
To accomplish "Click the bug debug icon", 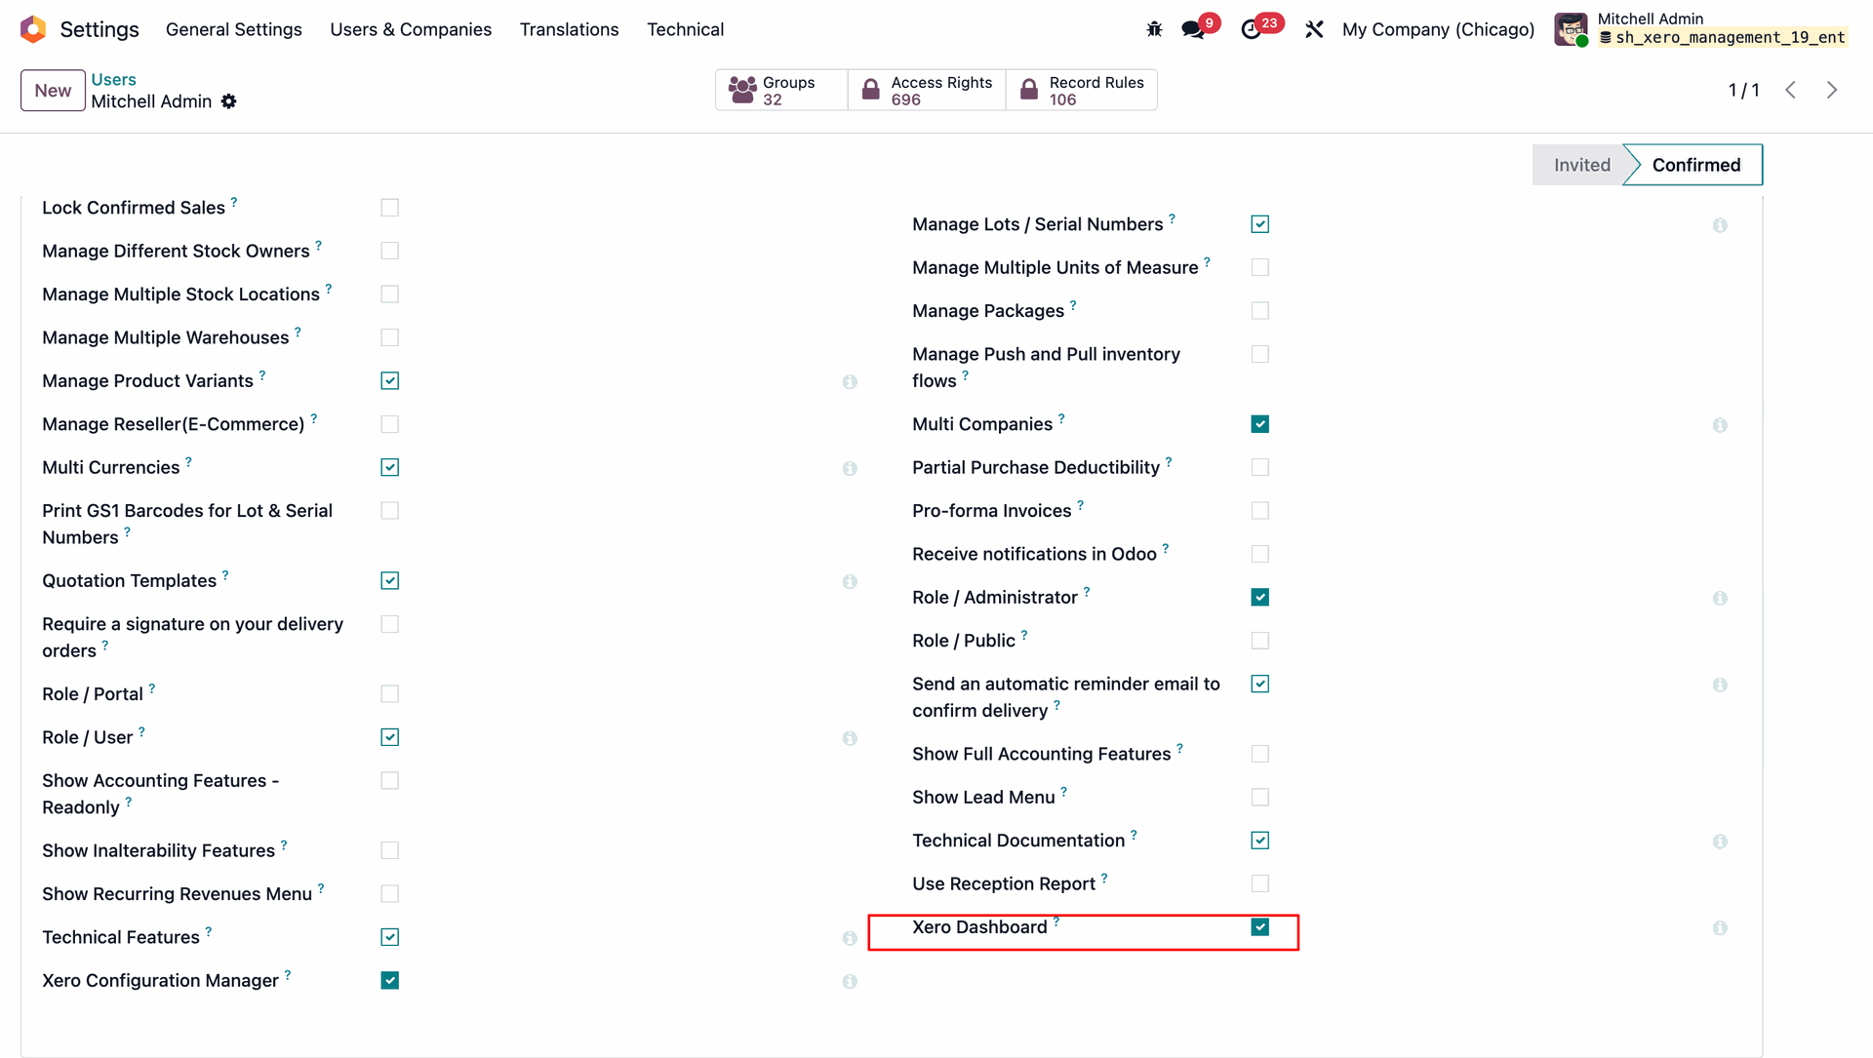I will pos(1154,29).
